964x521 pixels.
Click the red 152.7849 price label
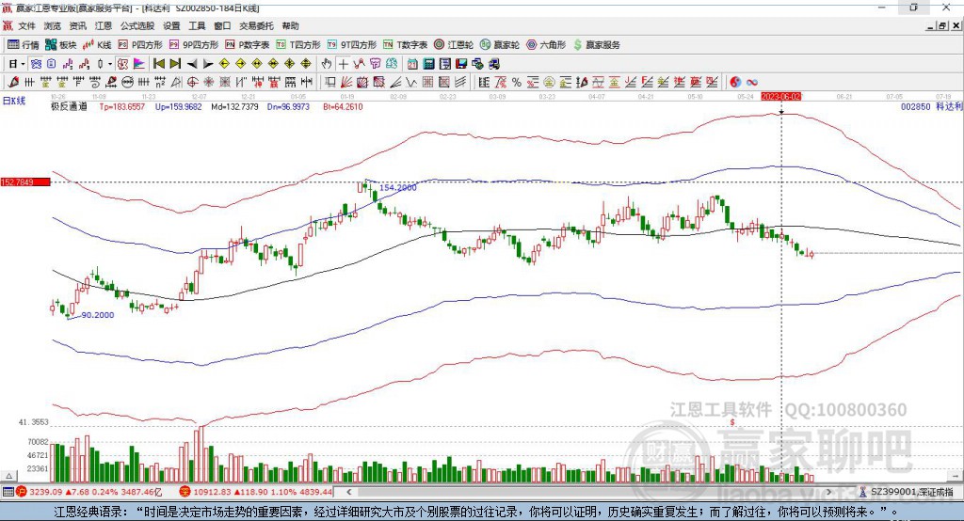click(x=25, y=182)
